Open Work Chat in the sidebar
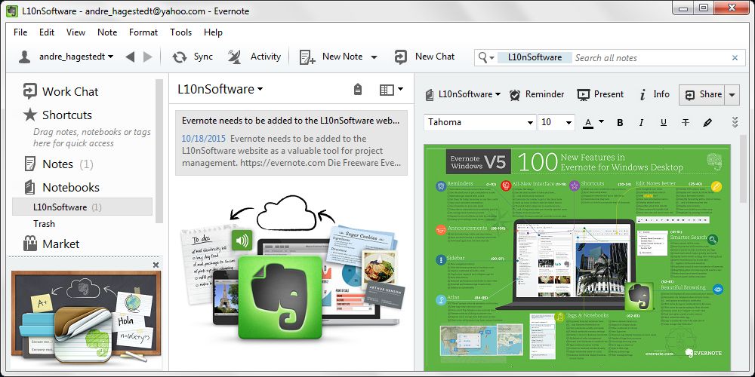 60,91
